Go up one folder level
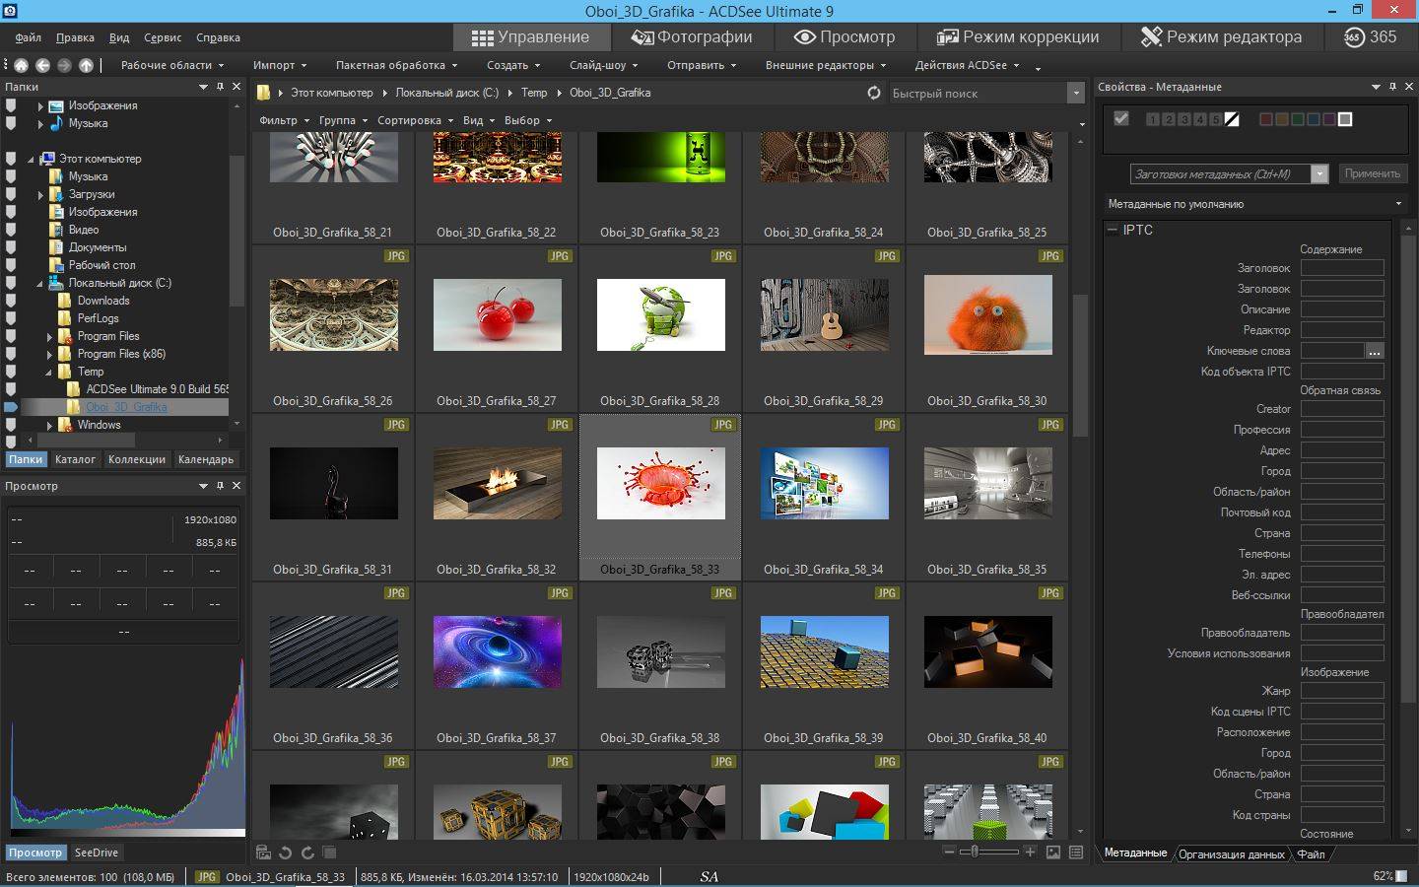This screenshot has height=887, width=1419. pyautogui.click(x=86, y=65)
